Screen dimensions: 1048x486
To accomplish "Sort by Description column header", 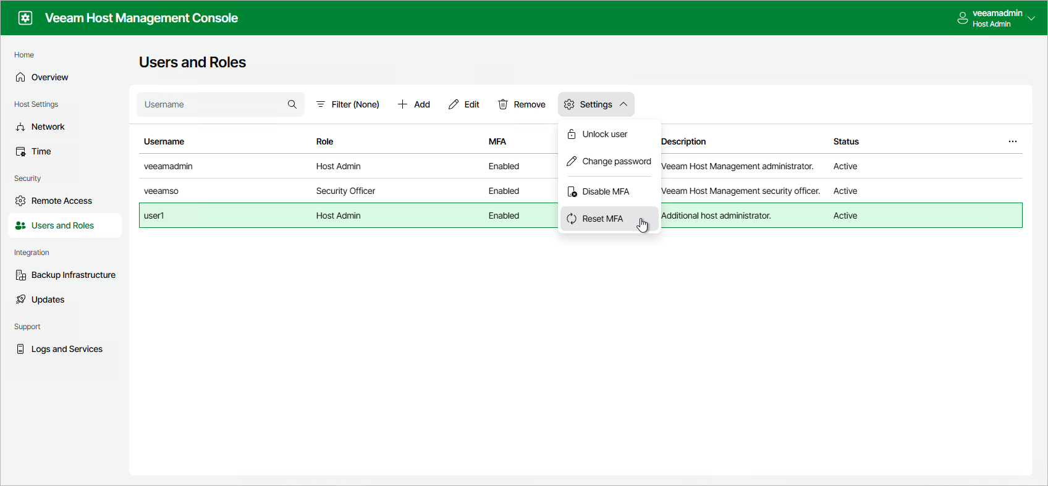I will (x=683, y=141).
